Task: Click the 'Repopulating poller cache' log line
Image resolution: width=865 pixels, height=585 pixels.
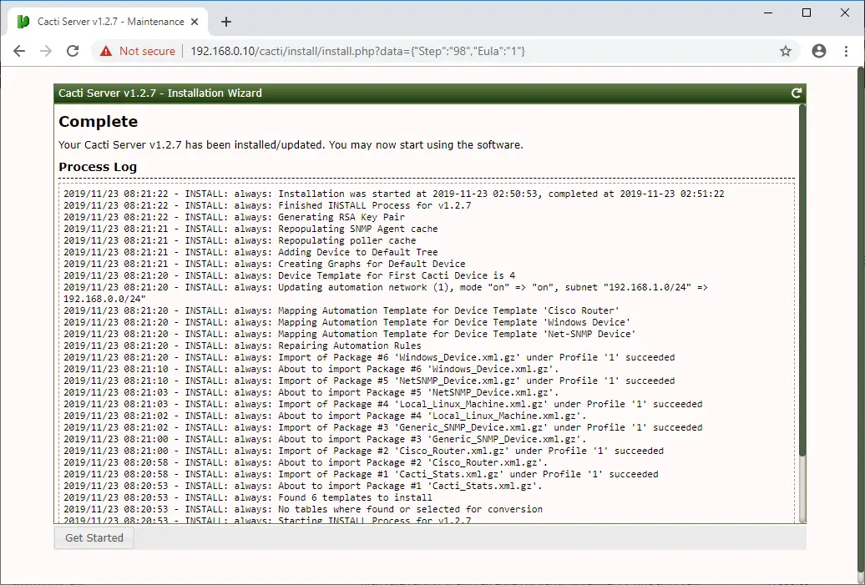Action: [x=240, y=240]
